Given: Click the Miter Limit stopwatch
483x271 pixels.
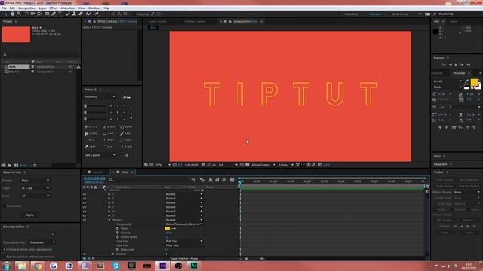Looking at the screenshot, I should pos(118,250).
